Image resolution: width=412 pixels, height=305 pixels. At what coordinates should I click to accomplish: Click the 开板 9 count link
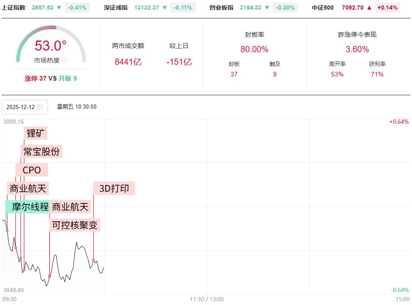68,78
